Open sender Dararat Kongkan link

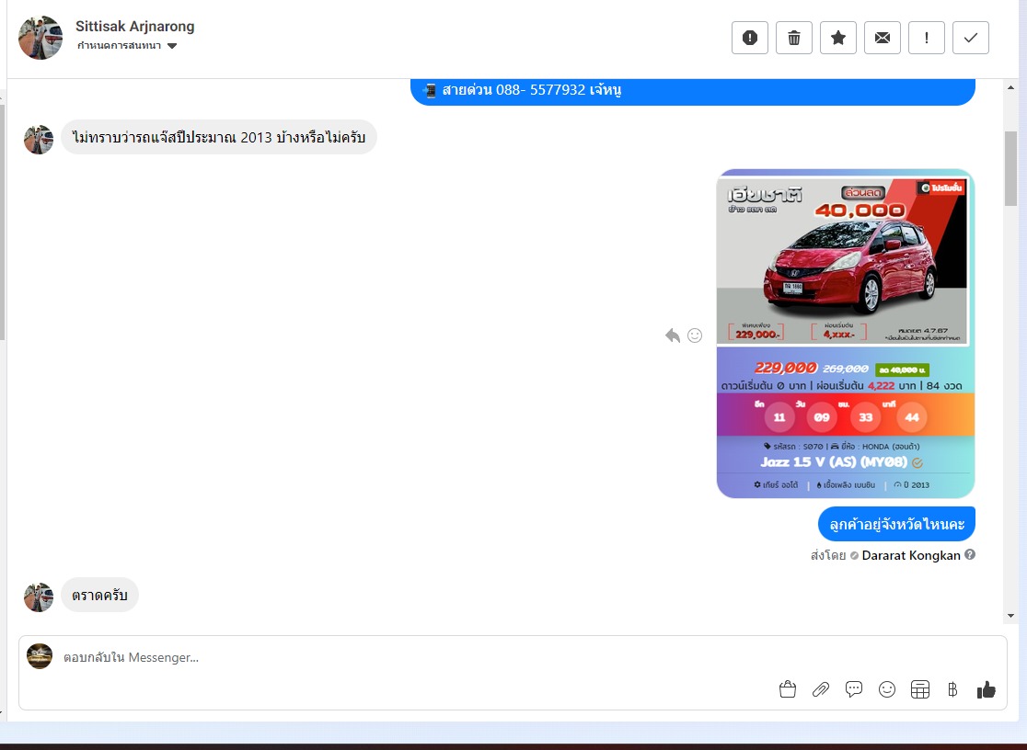coord(910,556)
